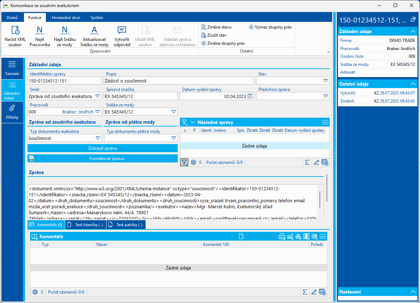
Task: Open Typ dokumentu plátce mzdy dropdown
Action: (174, 138)
